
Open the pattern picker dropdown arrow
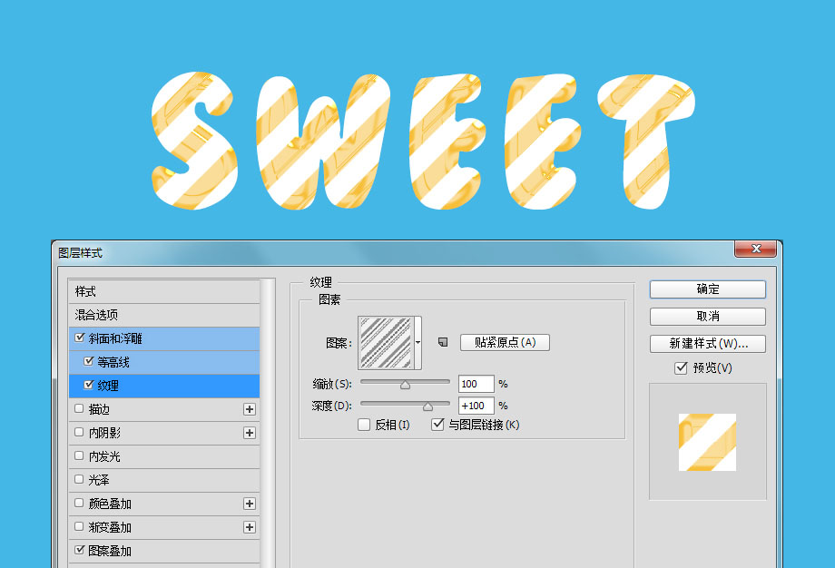(418, 342)
